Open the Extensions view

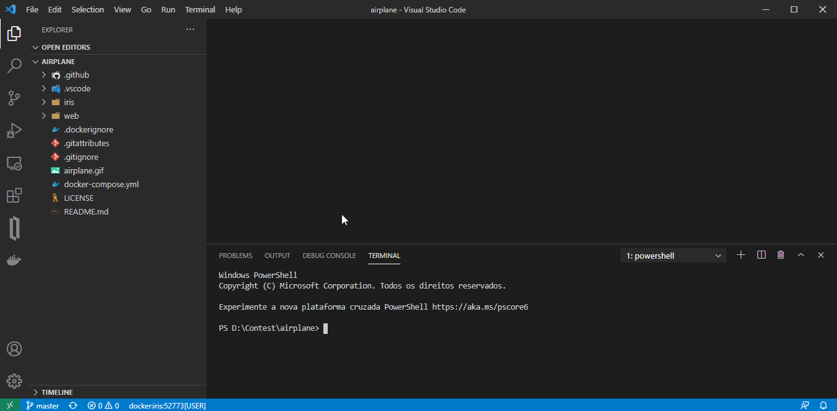click(14, 196)
